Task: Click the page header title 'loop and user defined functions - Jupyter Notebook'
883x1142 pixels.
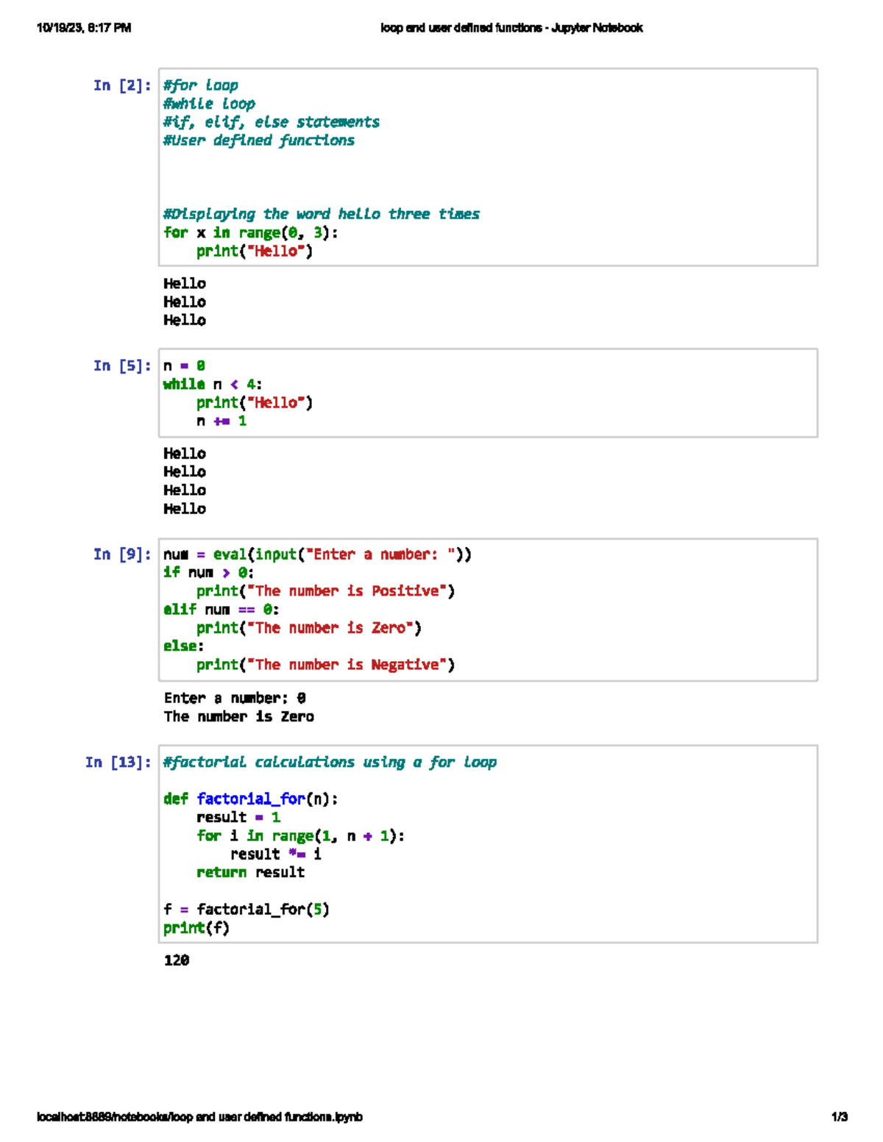Action: point(511,28)
